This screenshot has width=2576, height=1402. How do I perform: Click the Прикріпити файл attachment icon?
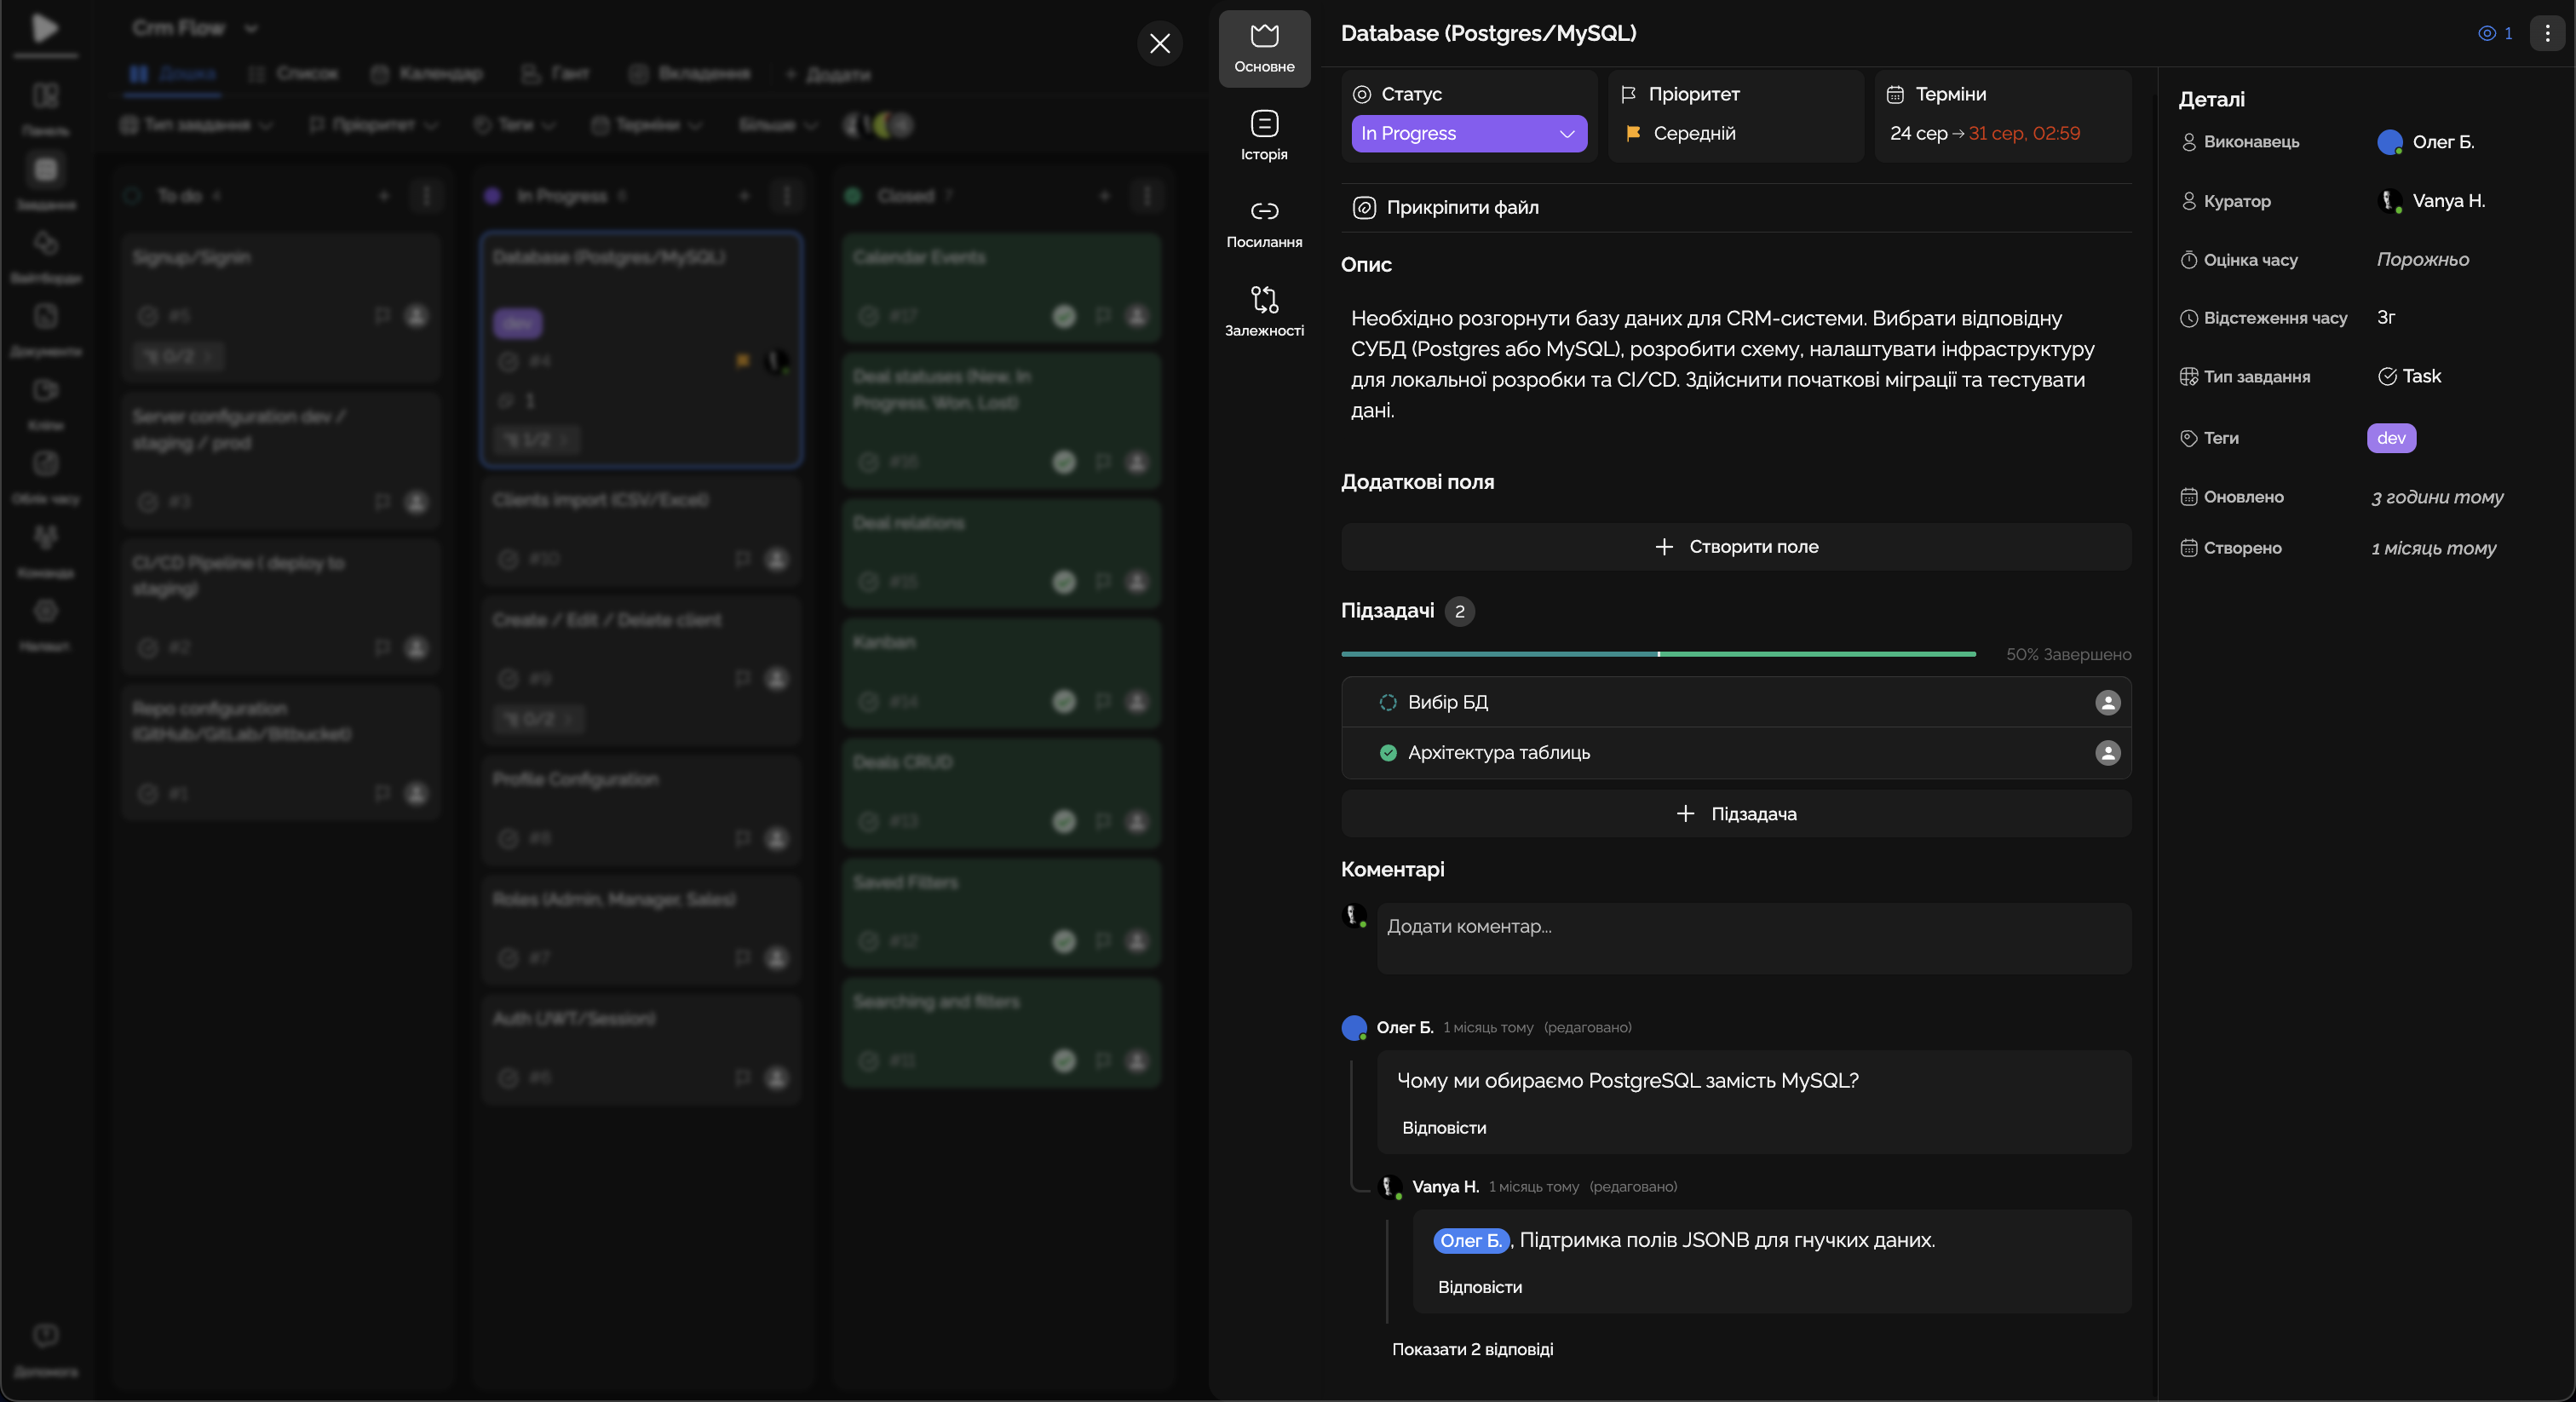point(1364,208)
